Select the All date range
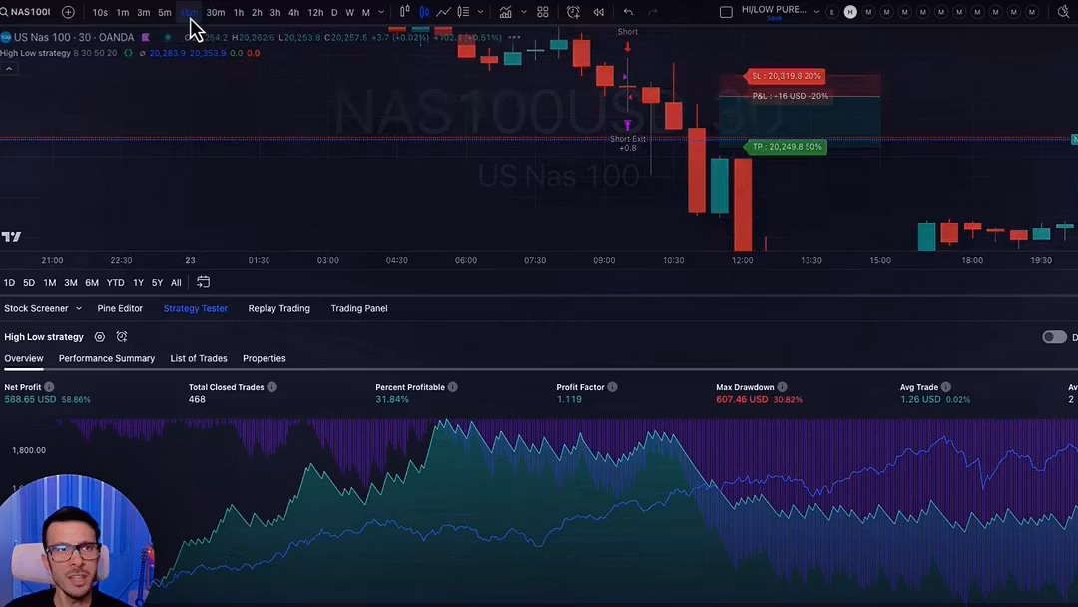The width and height of the screenshot is (1078, 607). (176, 283)
